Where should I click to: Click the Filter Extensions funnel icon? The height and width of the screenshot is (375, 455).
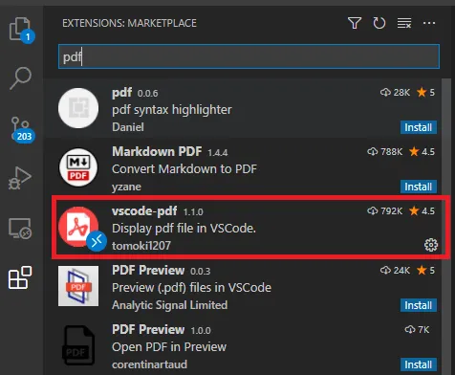click(355, 23)
